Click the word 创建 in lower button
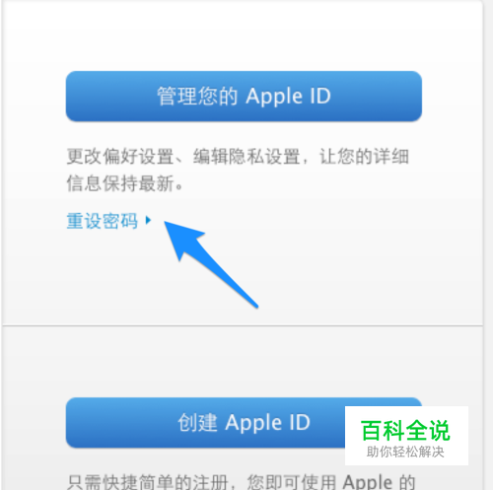Image resolution: width=493 pixels, height=490 pixels. [197, 422]
